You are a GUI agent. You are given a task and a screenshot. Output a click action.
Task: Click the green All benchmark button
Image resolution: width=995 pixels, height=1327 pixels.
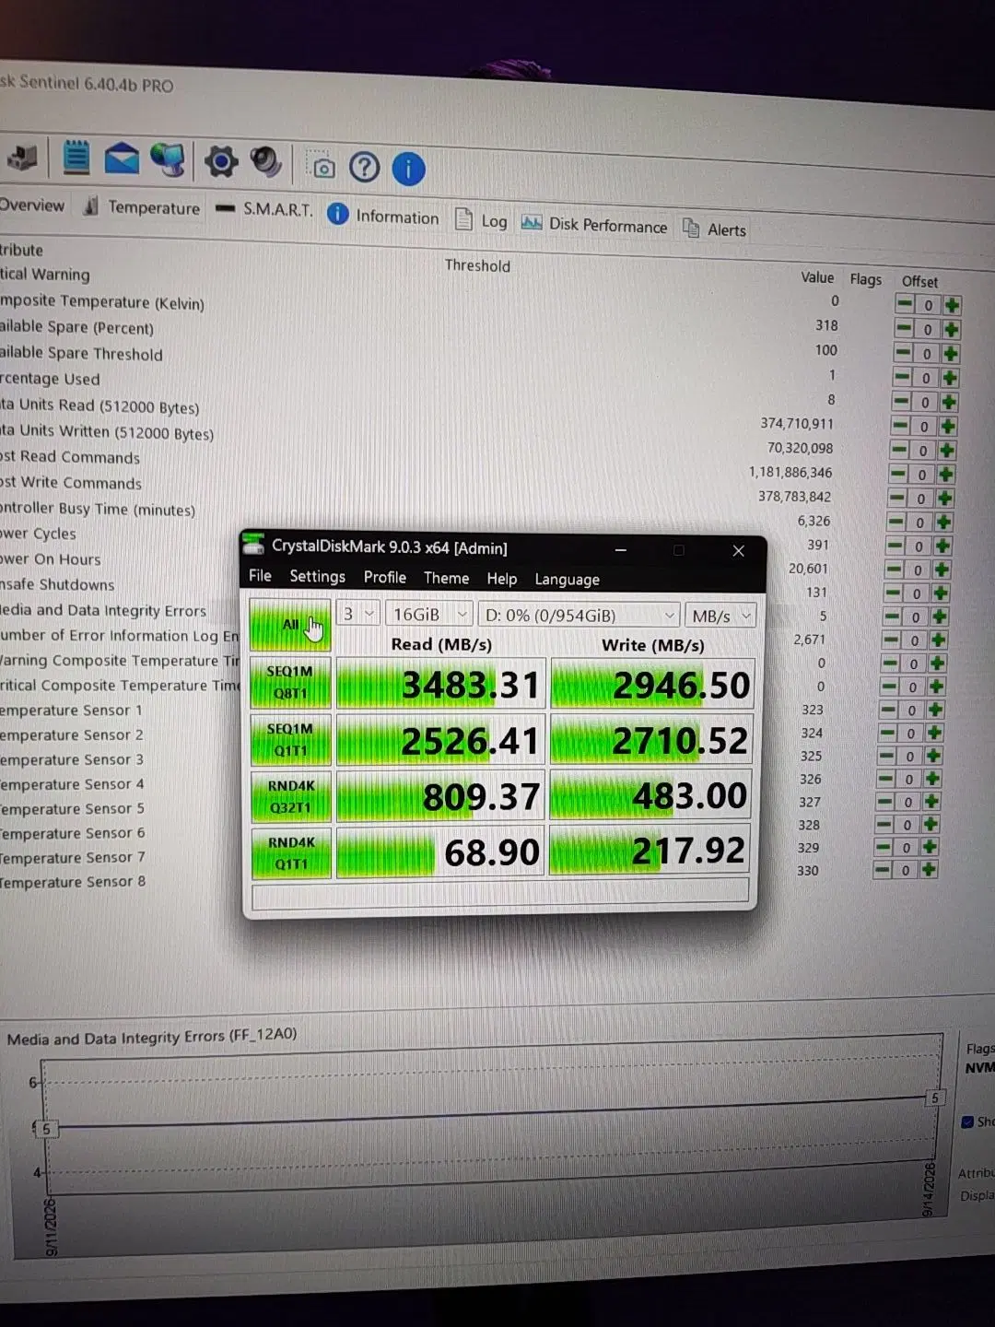[289, 626]
